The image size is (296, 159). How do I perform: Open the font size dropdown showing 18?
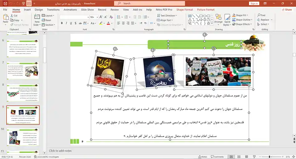[97, 17]
